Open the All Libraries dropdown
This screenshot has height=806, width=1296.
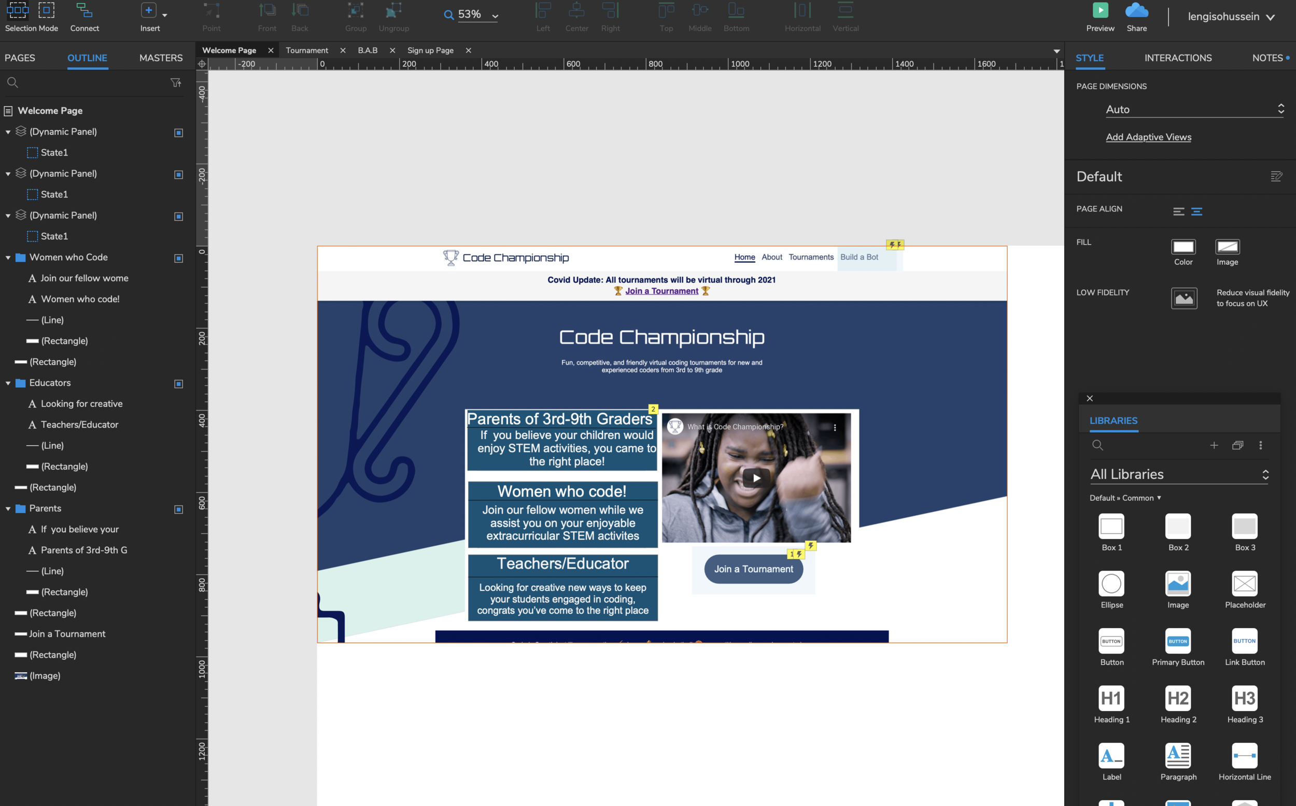(x=1179, y=474)
